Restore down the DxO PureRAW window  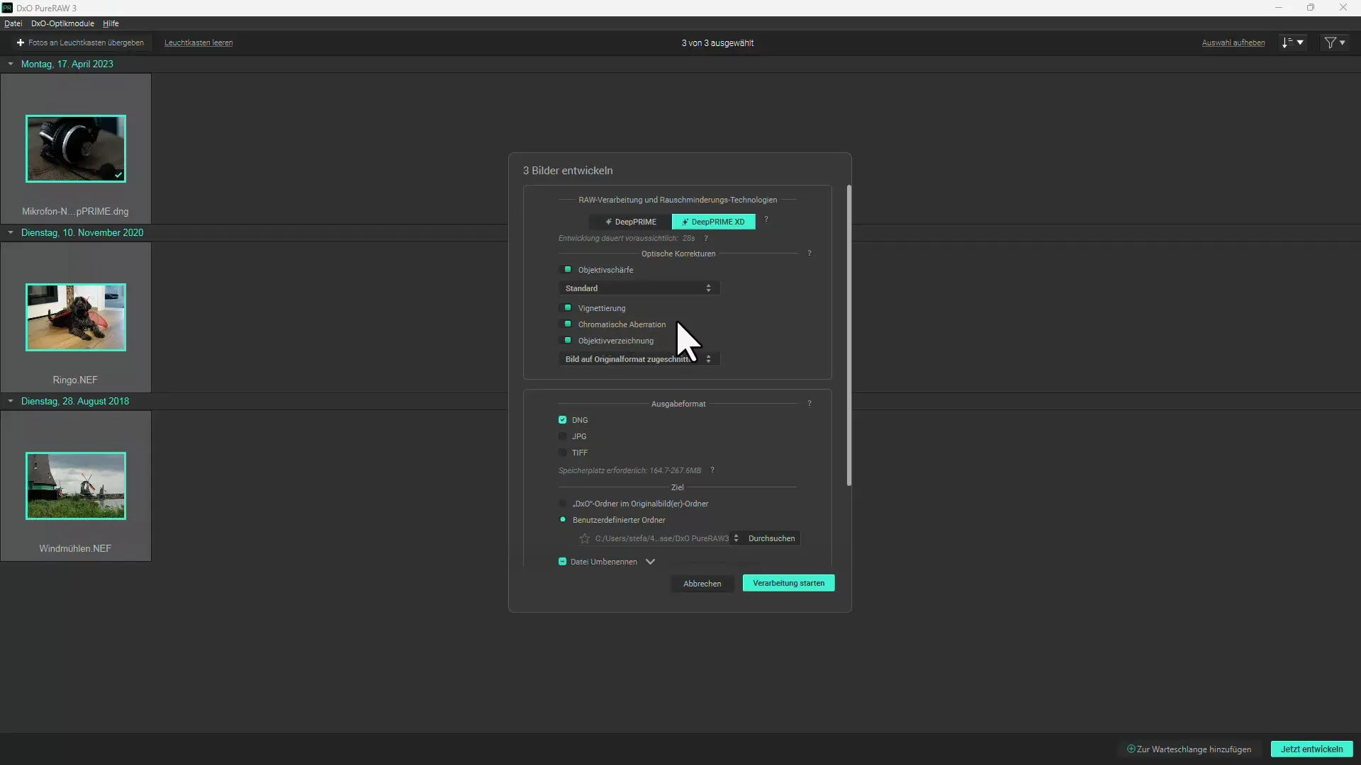pyautogui.click(x=1311, y=8)
